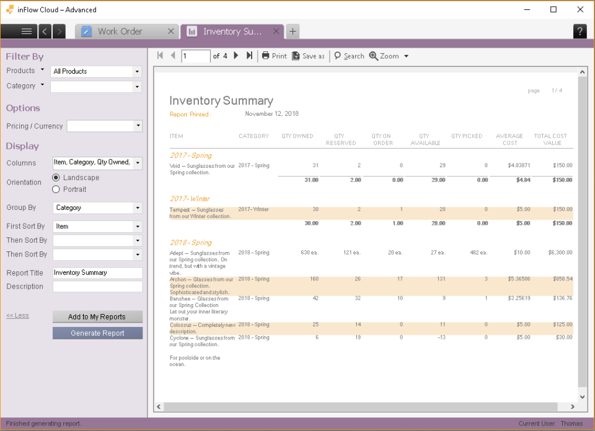
Task: Jump to last report page
Action: [249, 56]
